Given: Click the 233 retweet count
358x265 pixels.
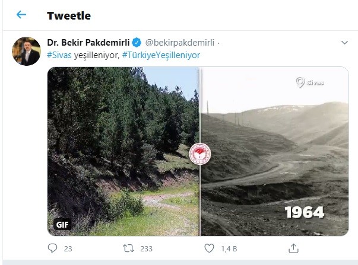Looking at the screenshot, I should 145,248.
